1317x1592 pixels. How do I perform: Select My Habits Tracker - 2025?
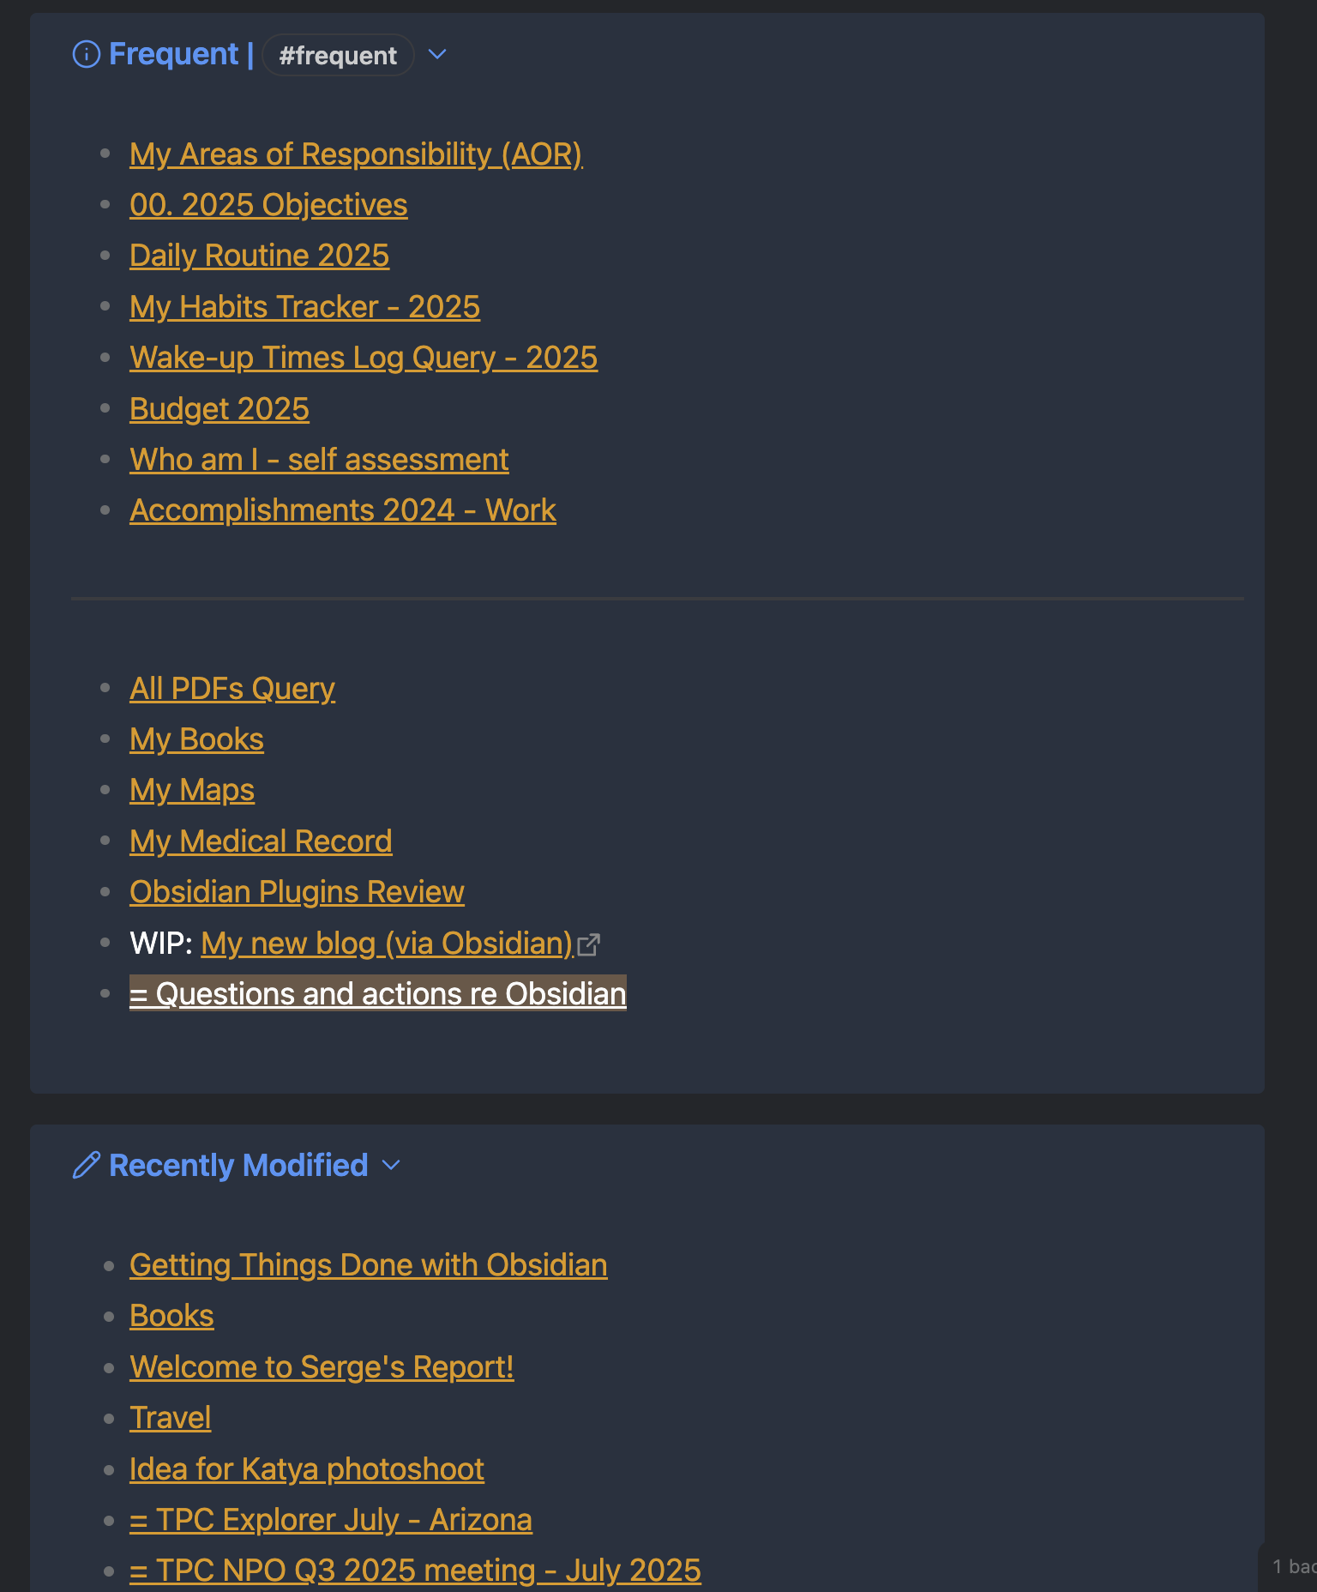tap(304, 306)
